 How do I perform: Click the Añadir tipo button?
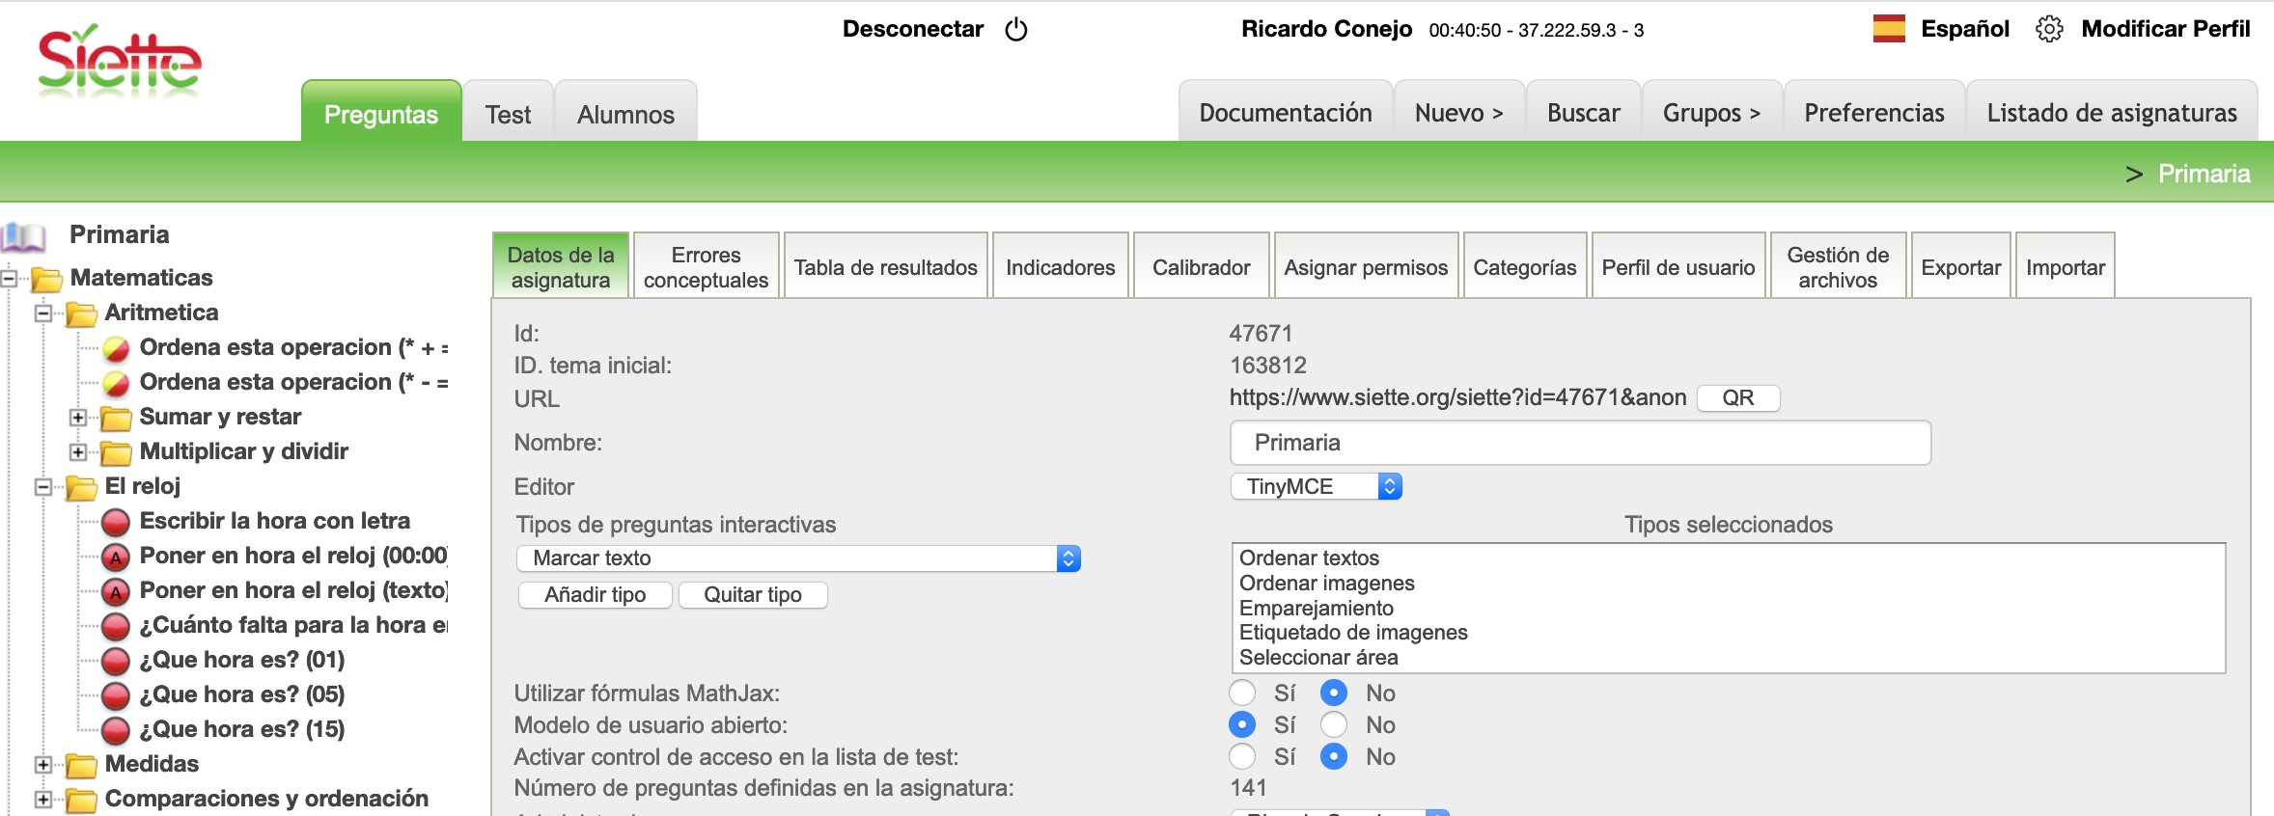point(595,595)
